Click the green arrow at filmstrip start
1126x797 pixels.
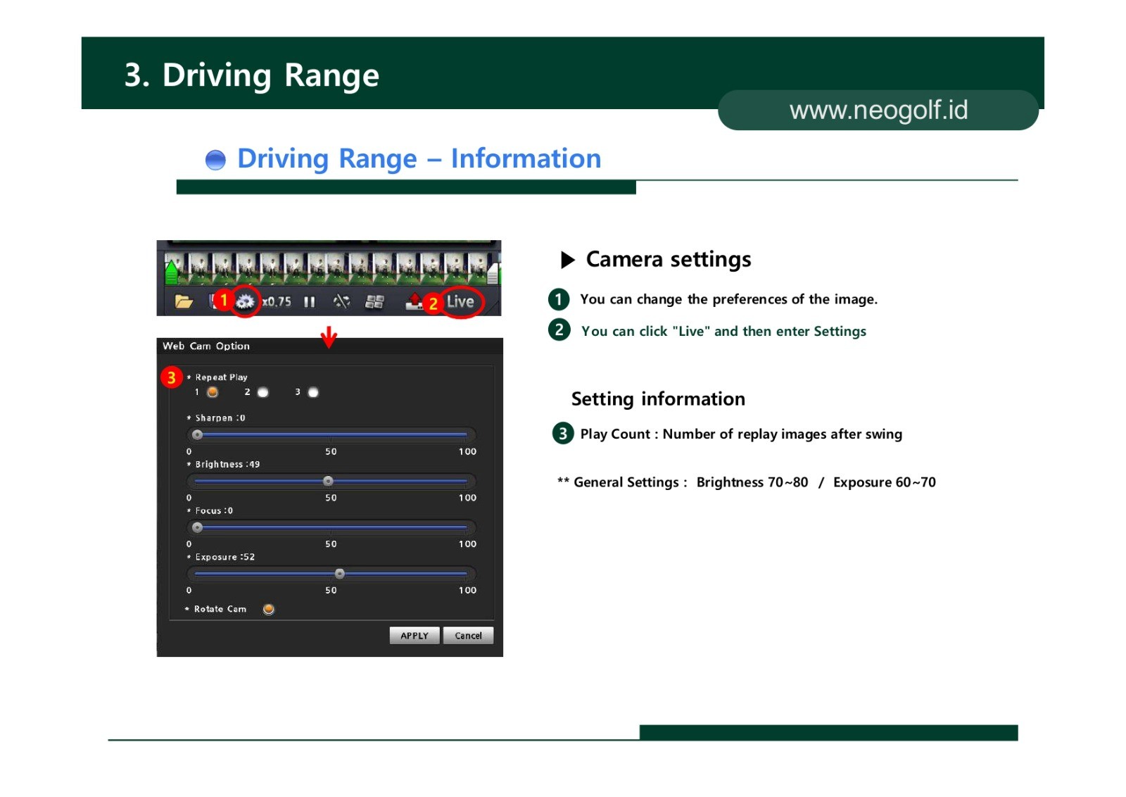[x=171, y=271]
